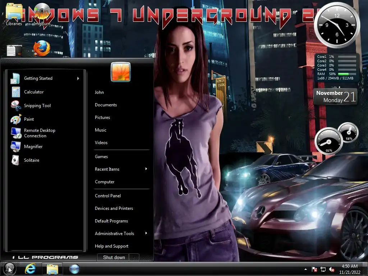Open Documents from Start menu

(x=106, y=105)
